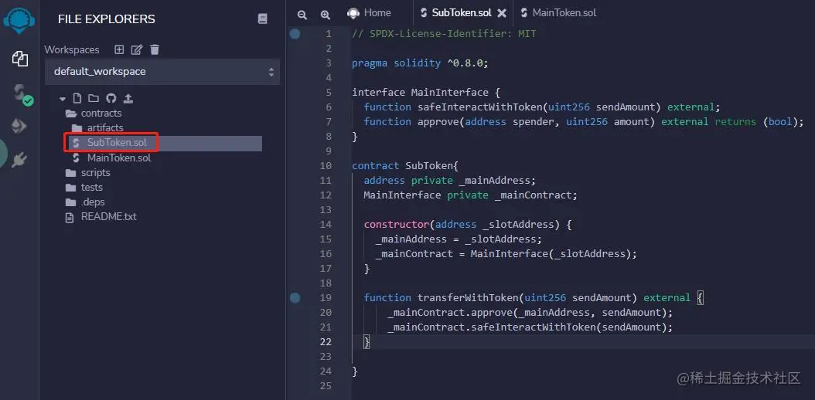This screenshot has width=815, height=400.
Task: Zoom in the editor font
Action: point(326,15)
